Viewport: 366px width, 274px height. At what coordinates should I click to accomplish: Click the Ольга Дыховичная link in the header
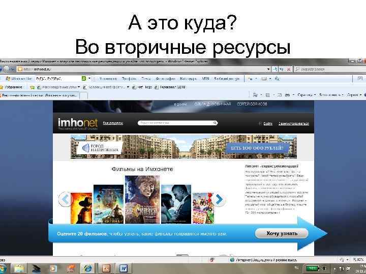click(x=212, y=104)
